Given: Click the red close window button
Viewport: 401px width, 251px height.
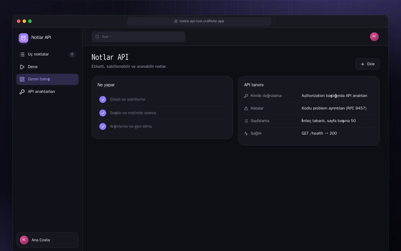Looking at the screenshot, I should pyautogui.click(x=19, y=21).
